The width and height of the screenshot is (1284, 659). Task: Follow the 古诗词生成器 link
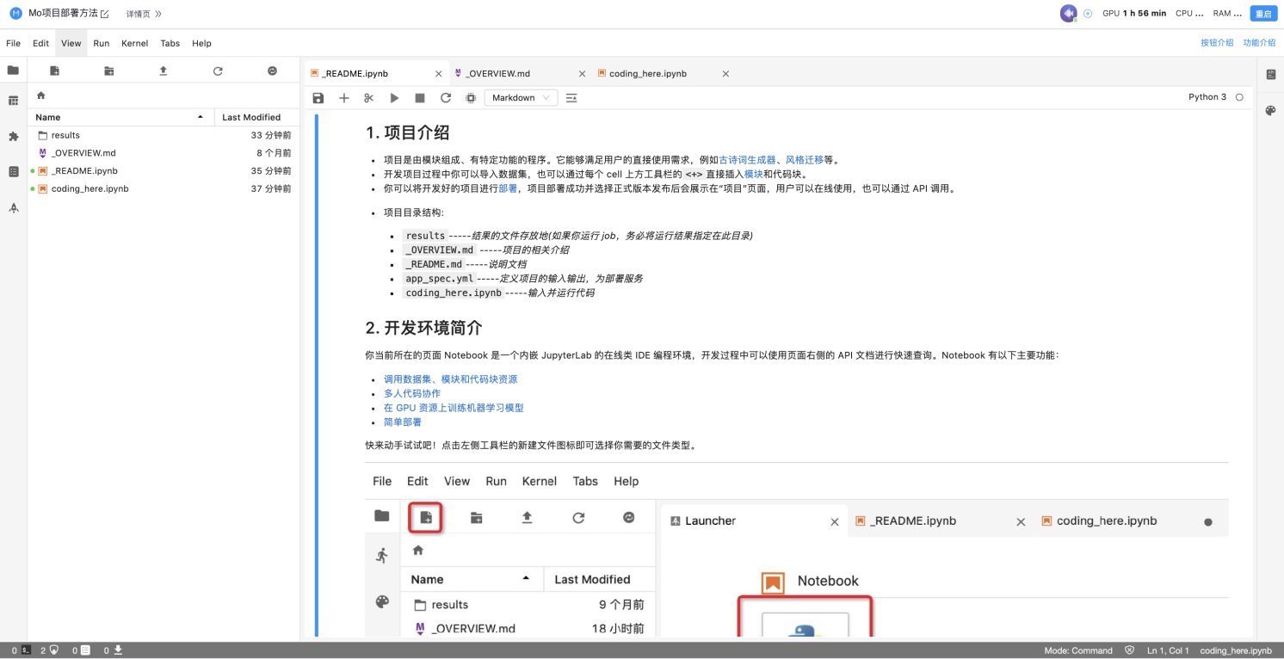coord(747,160)
